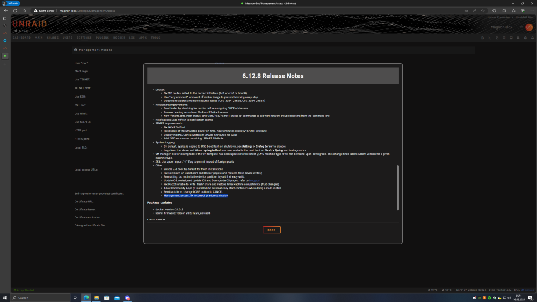Open the USERS tab
537x302 pixels.
click(68, 38)
